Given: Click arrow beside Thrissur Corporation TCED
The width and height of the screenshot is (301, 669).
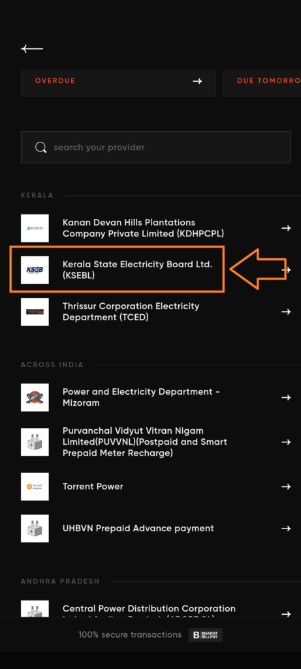Looking at the screenshot, I should tap(286, 312).
